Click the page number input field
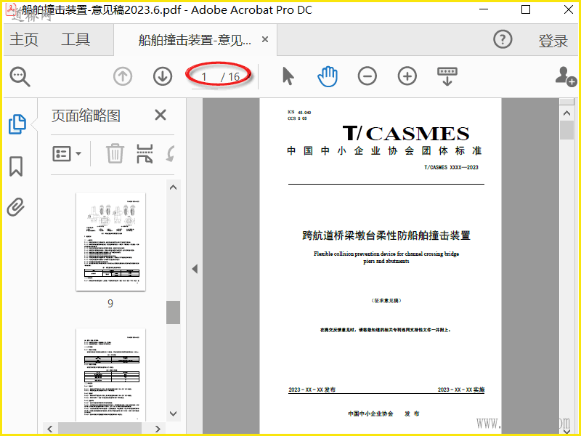This screenshot has width=581, height=436. coord(204,77)
